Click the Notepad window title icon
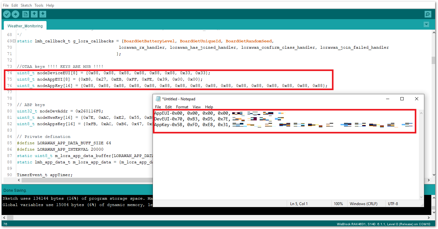This screenshot has width=438, height=229. pyautogui.click(x=158, y=99)
